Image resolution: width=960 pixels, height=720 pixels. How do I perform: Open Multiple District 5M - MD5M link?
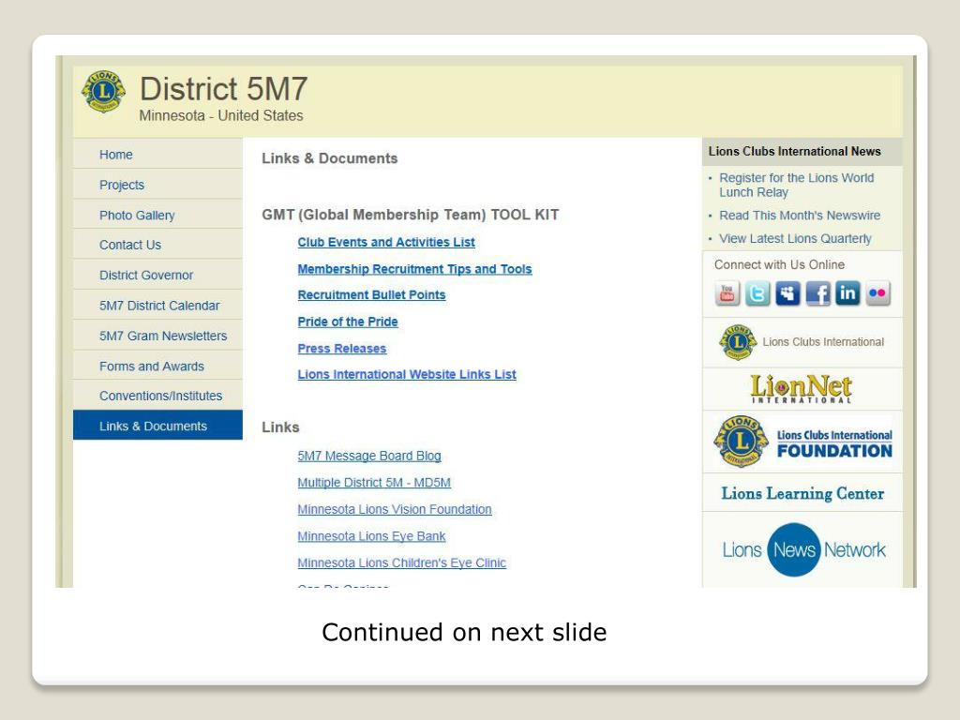(x=374, y=483)
